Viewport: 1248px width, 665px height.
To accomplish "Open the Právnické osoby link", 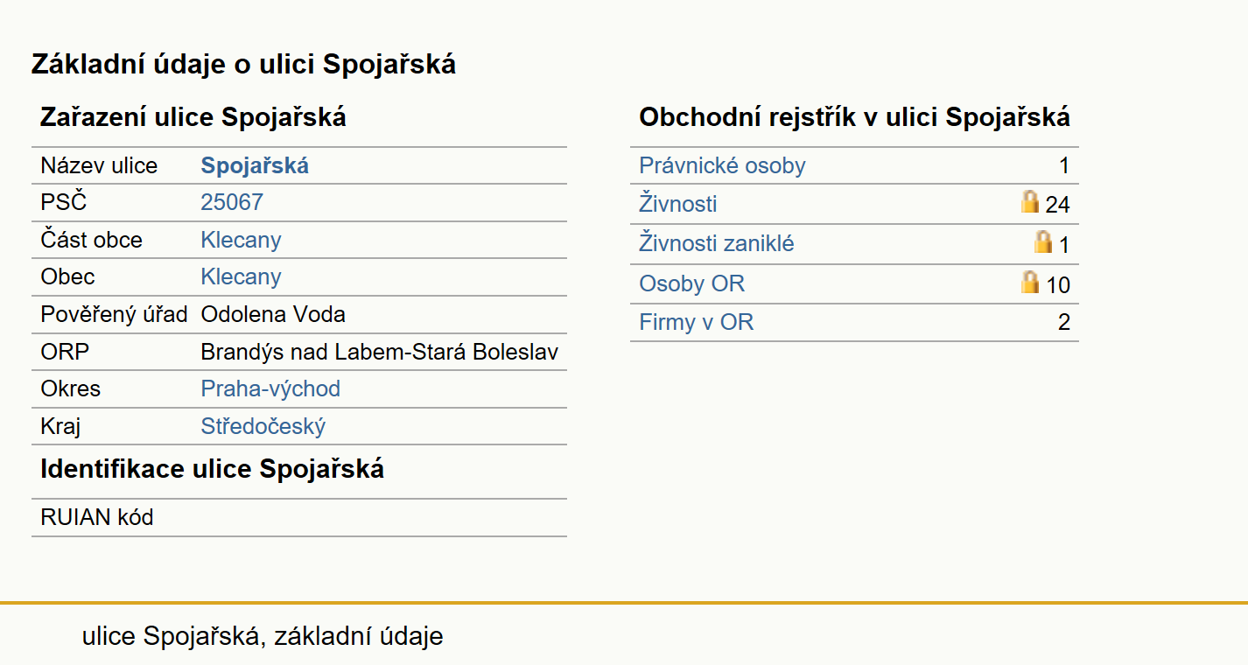I will pos(722,166).
